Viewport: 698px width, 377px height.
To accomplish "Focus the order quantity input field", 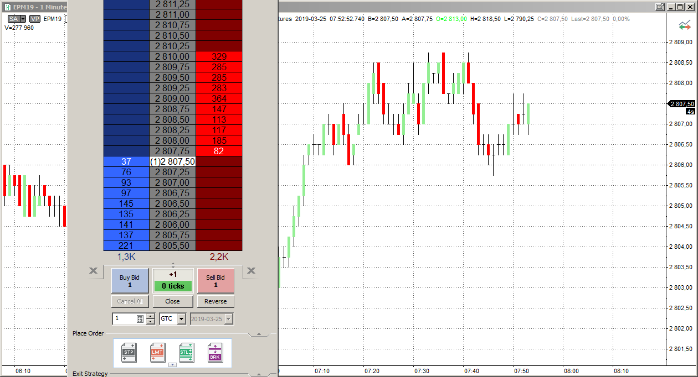I will 124,319.
